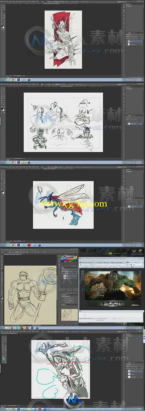The width and height of the screenshot is (145, 411).
Task: Click the wasp drawing on the canvas
Action: coord(63,205)
